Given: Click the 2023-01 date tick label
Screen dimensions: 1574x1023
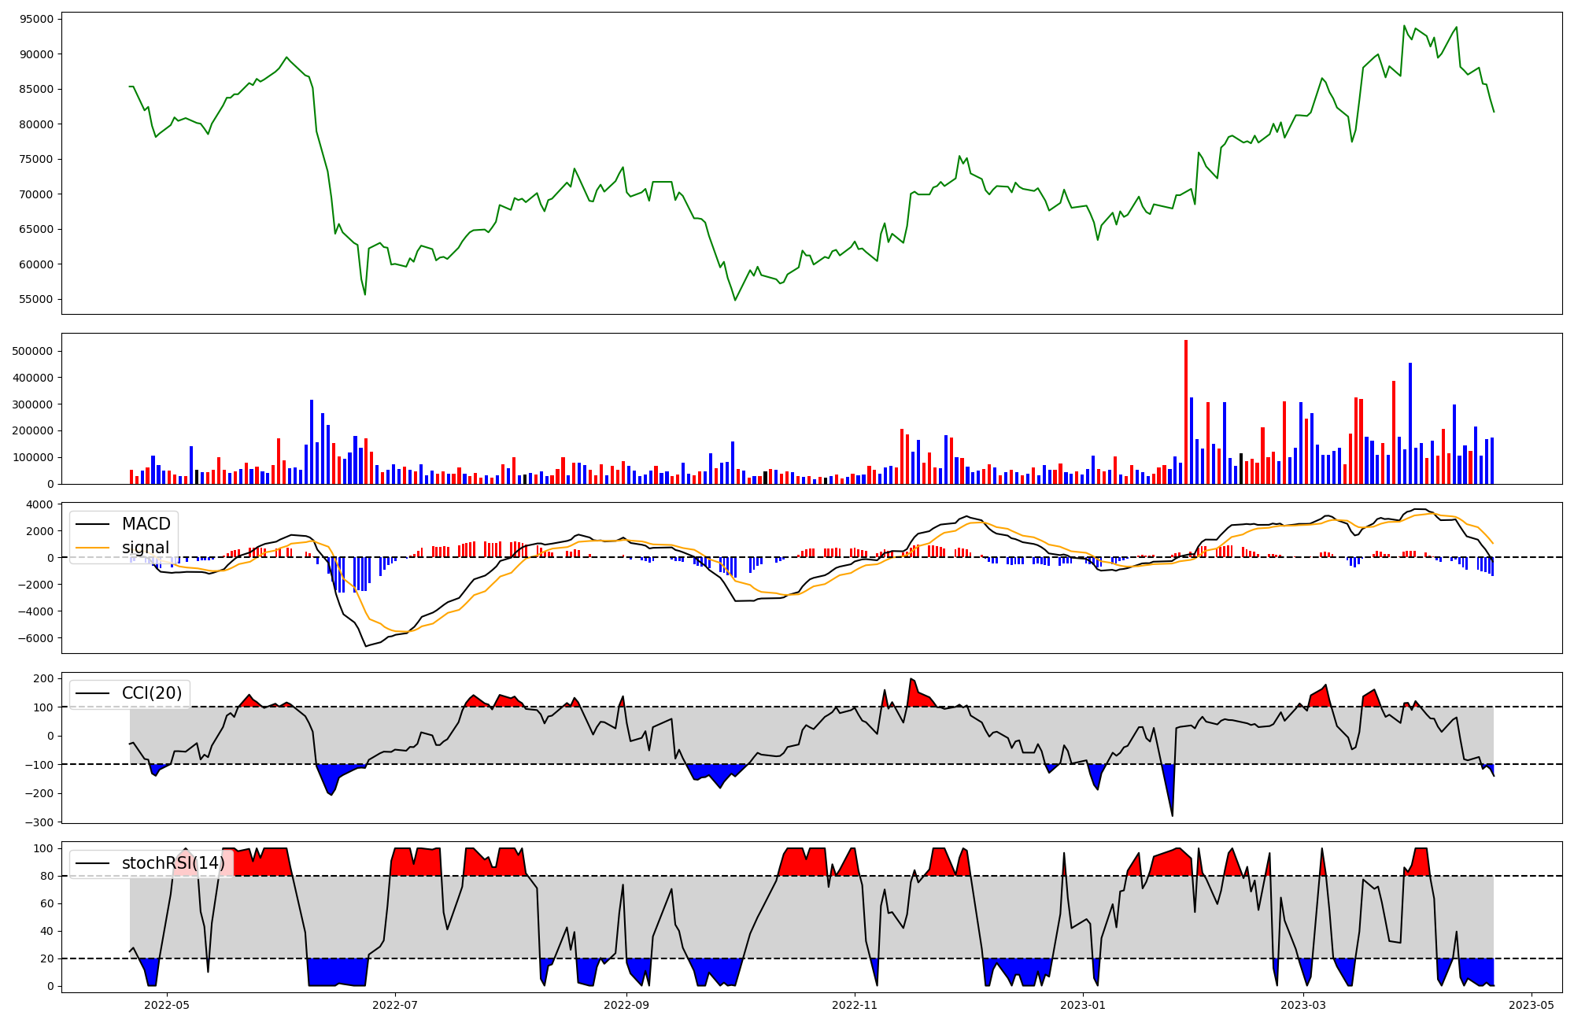Looking at the screenshot, I should (1083, 1004).
